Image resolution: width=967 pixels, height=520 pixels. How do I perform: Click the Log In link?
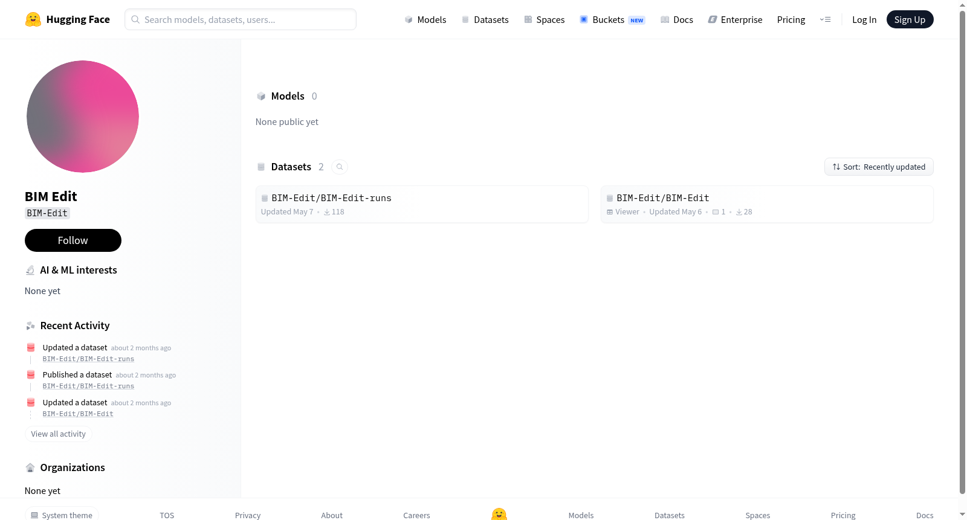coord(864,20)
